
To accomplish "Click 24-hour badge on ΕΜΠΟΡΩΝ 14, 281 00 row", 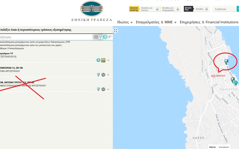I will pyautogui.click(x=103, y=75).
